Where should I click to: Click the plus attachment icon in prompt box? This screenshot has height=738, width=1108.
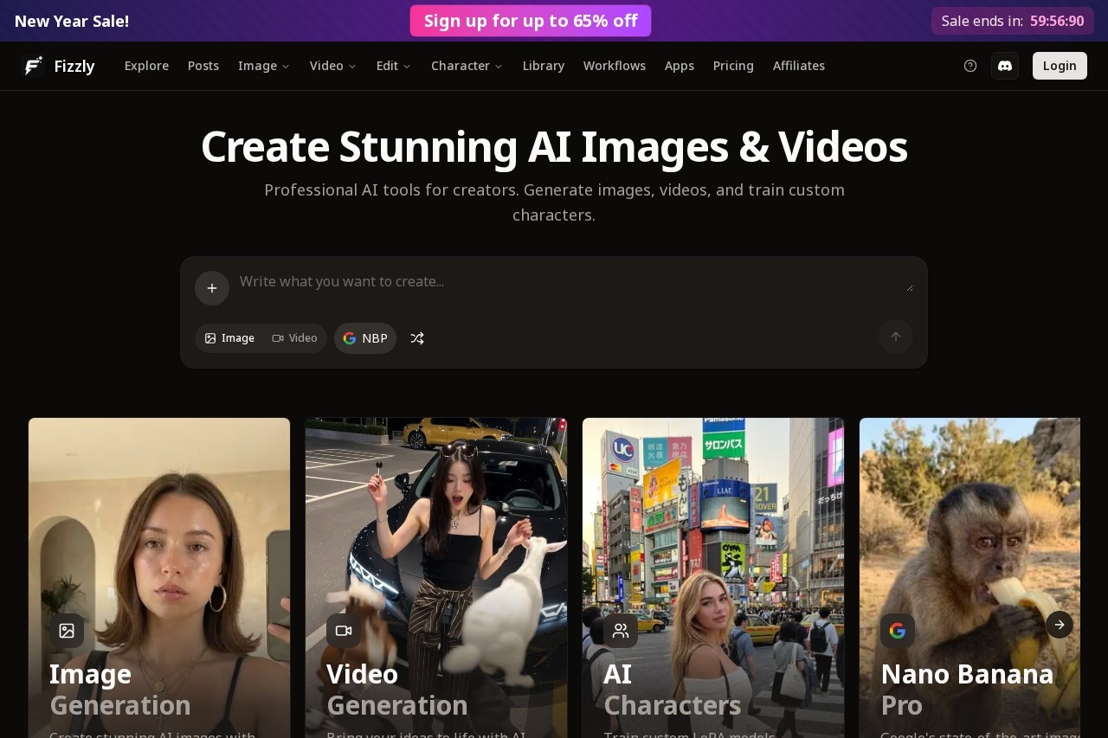pyautogui.click(x=212, y=288)
